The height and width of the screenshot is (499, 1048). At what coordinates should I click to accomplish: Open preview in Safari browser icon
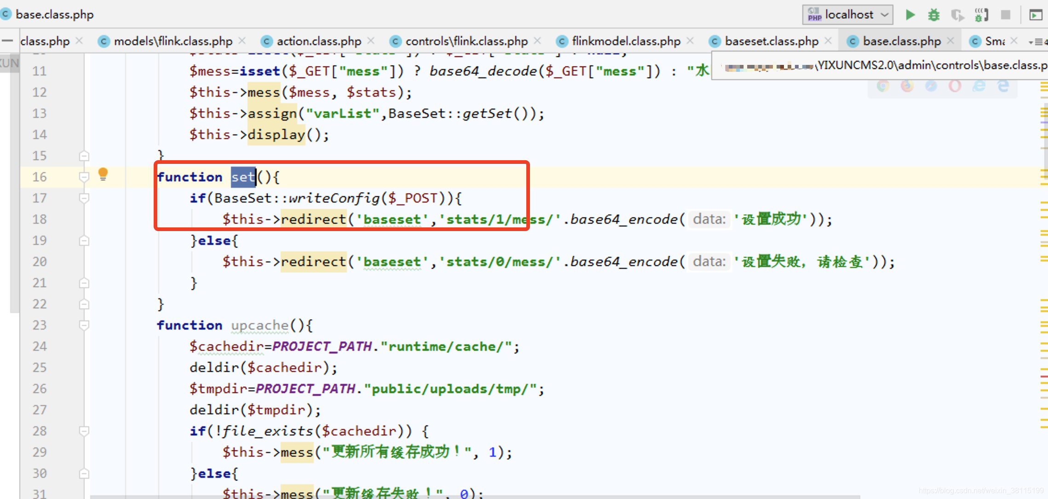tap(931, 86)
